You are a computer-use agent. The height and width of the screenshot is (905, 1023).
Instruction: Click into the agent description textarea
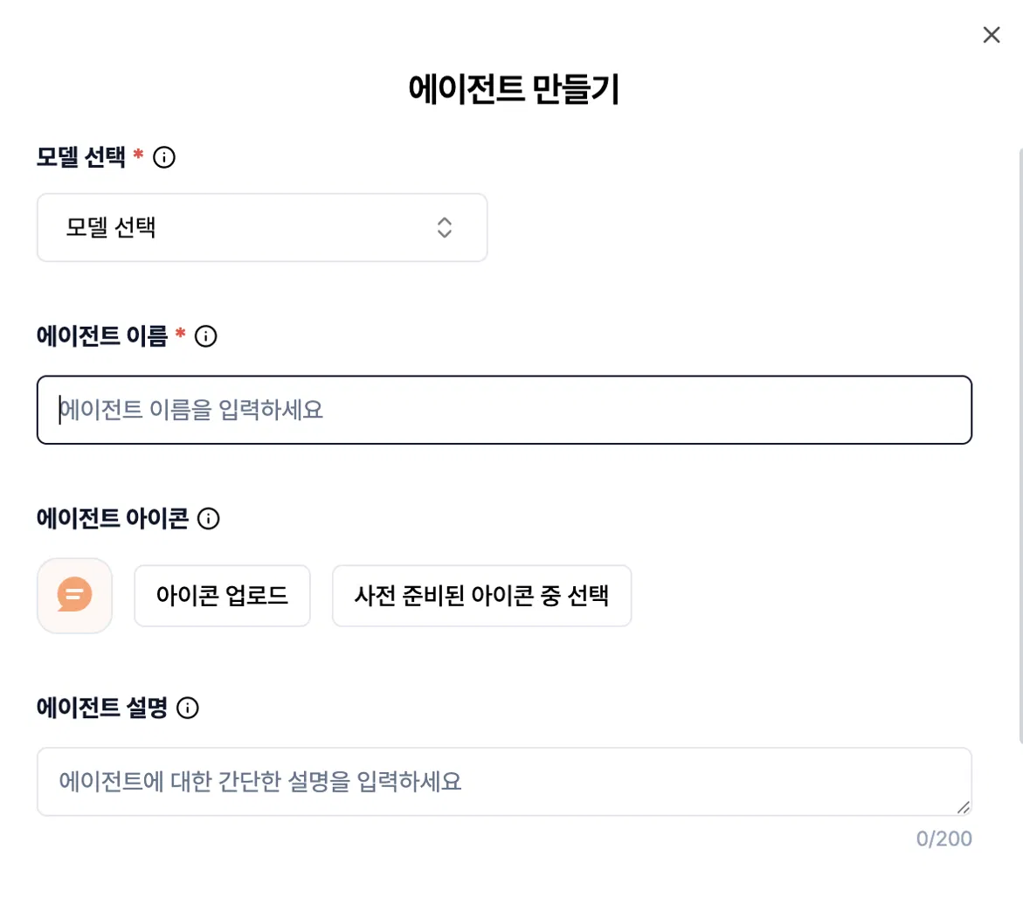coord(504,782)
